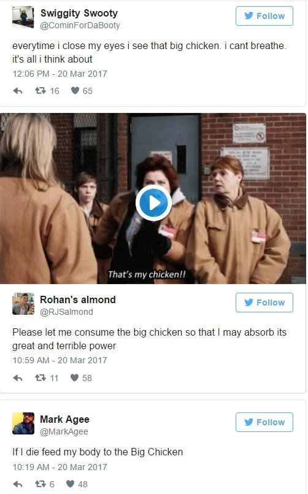The image size is (308, 494).
Task: Play the "That's my chicken!!" video
Action: 153,203
